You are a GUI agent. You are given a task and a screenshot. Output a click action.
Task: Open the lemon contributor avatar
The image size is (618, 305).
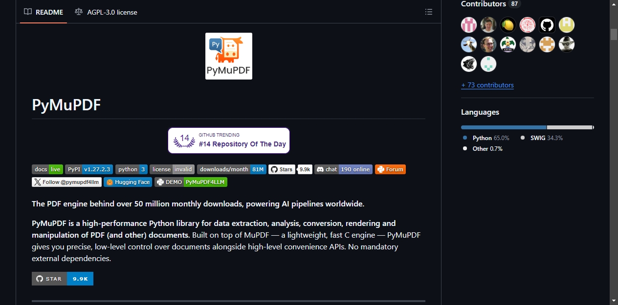tap(508, 25)
